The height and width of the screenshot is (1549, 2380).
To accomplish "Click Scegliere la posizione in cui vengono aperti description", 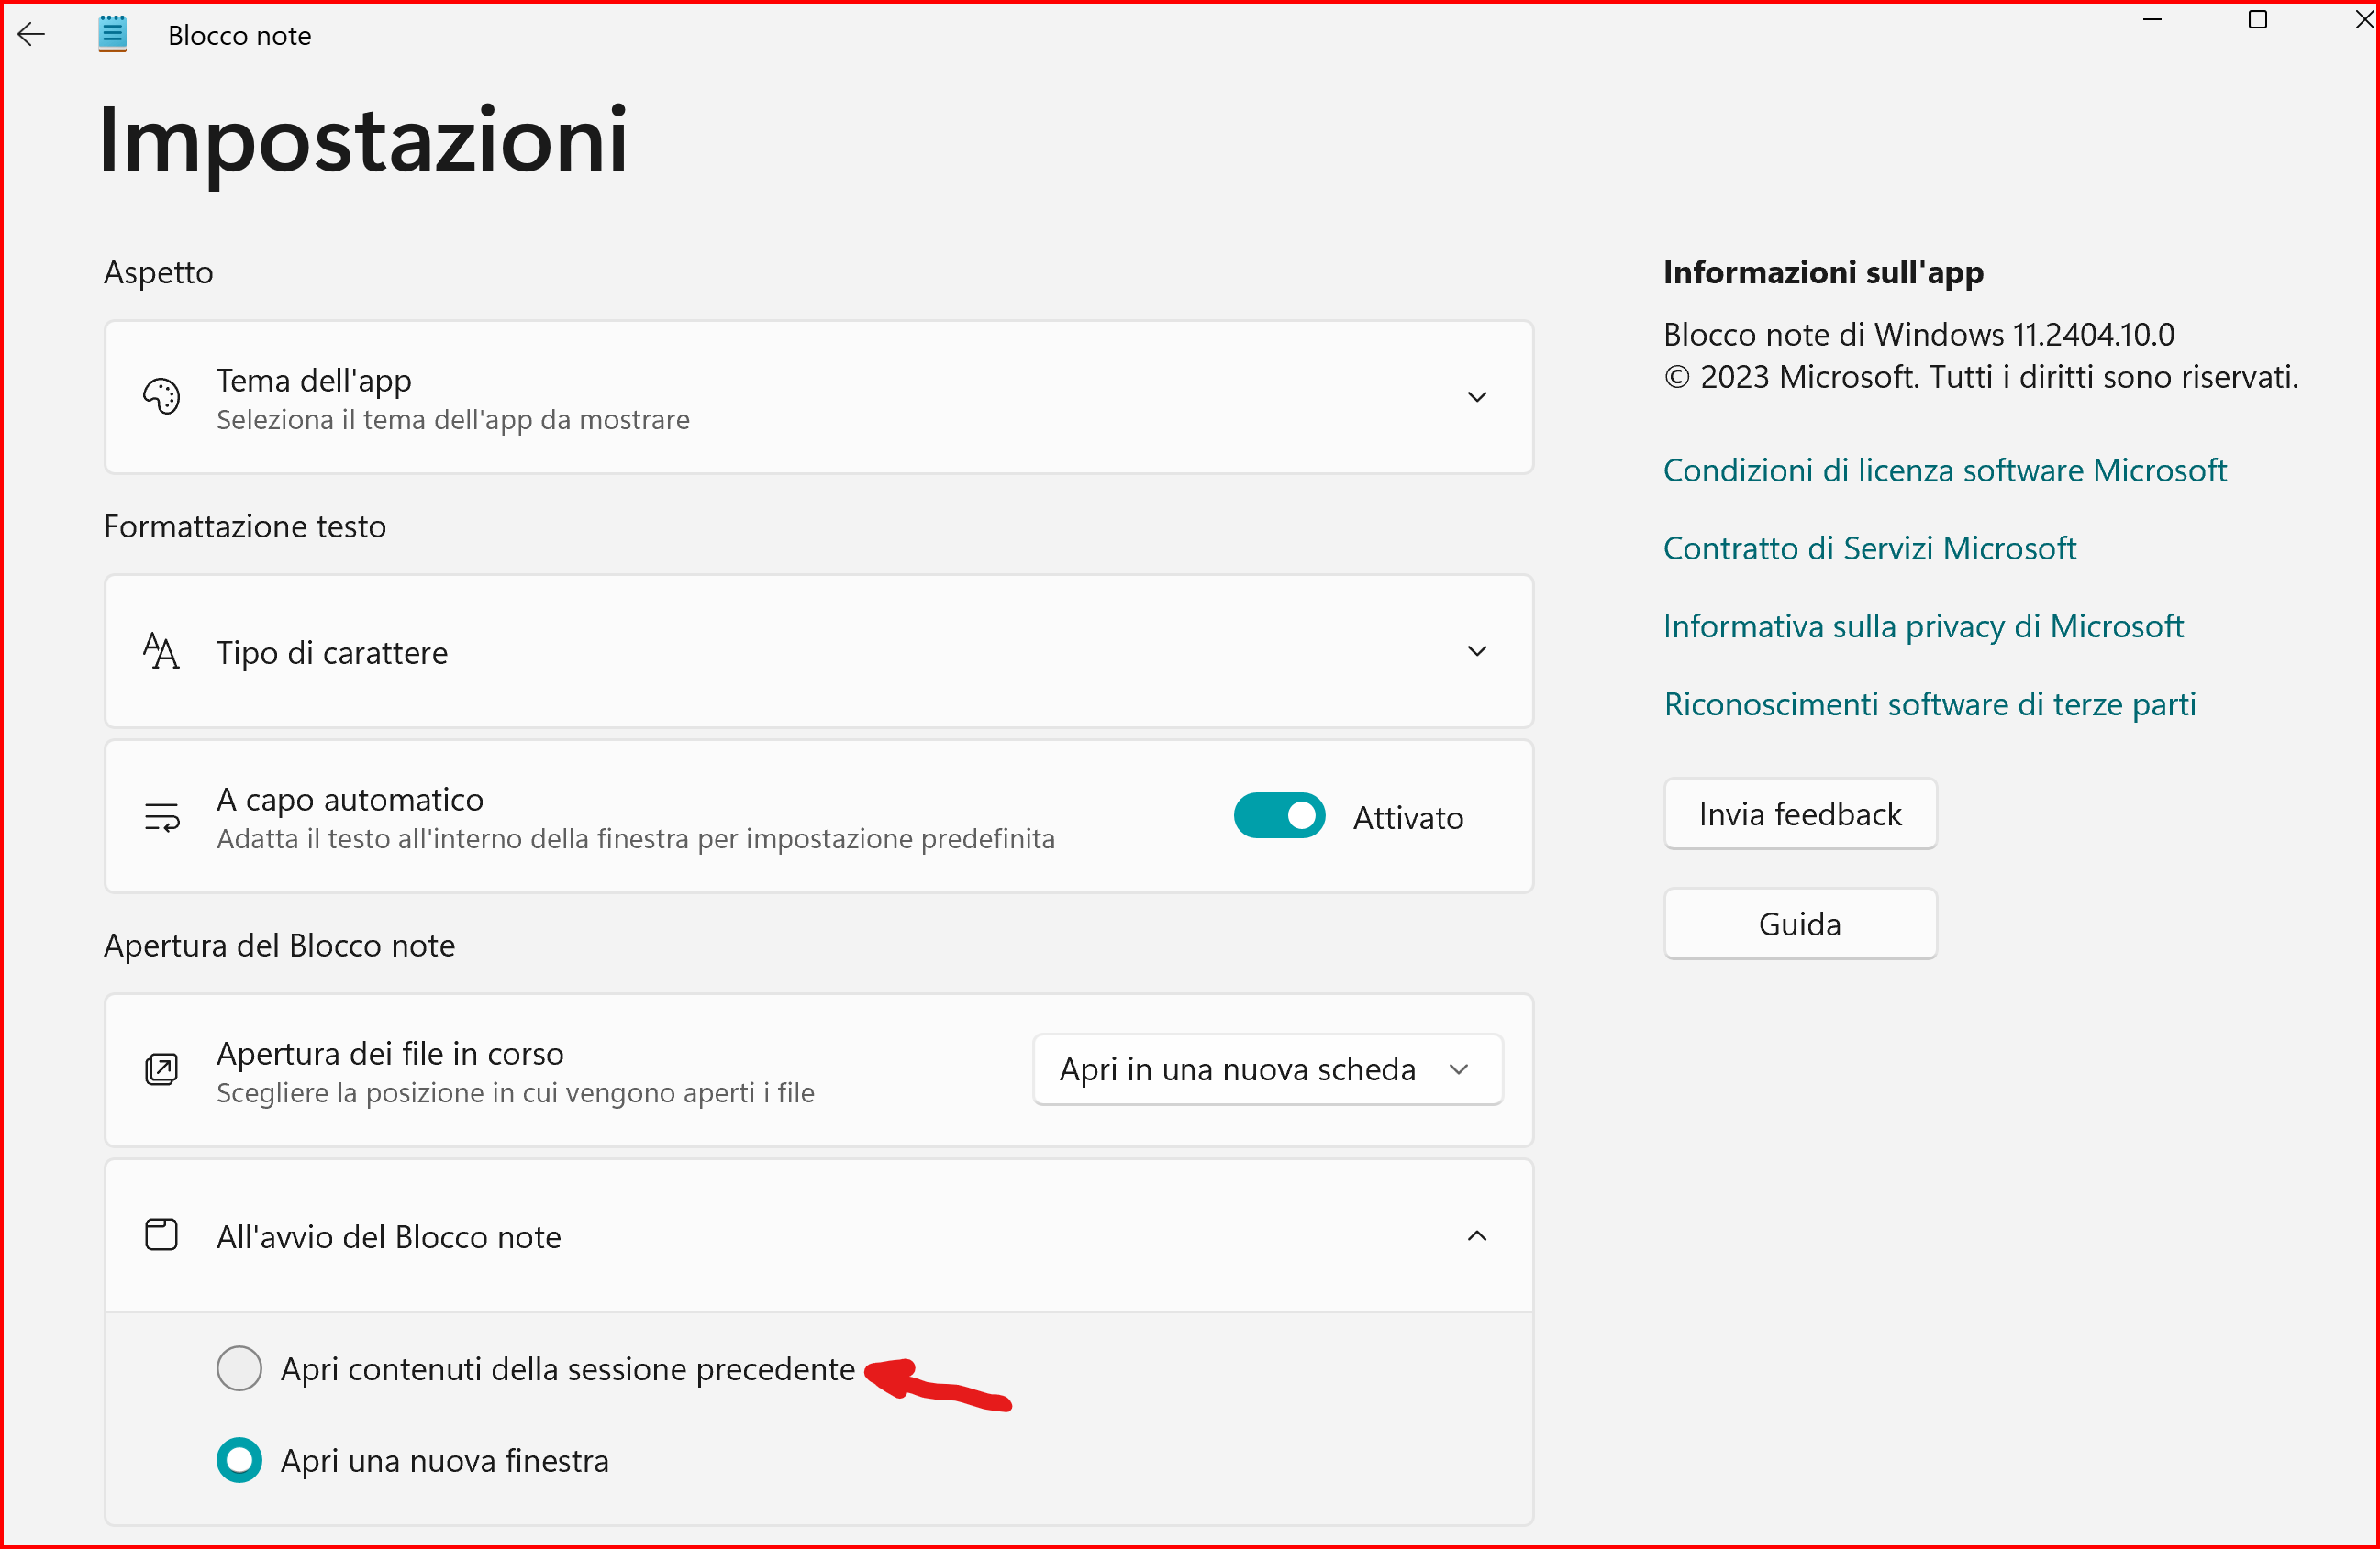I will 516,1092.
